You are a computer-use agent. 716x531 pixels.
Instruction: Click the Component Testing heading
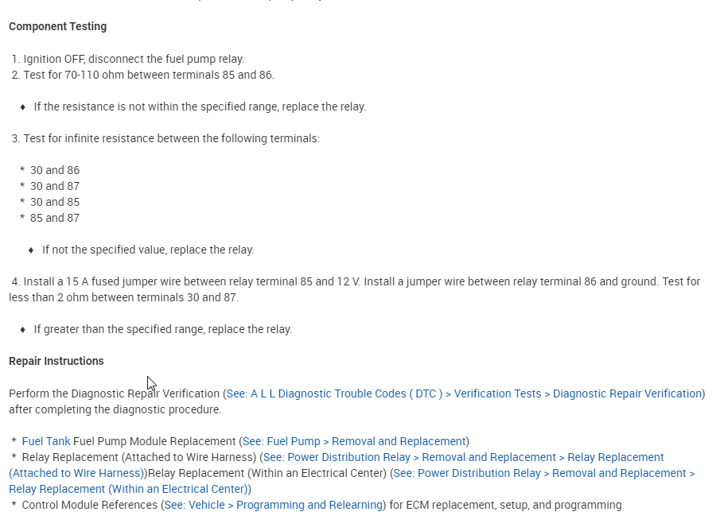pos(57,26)
